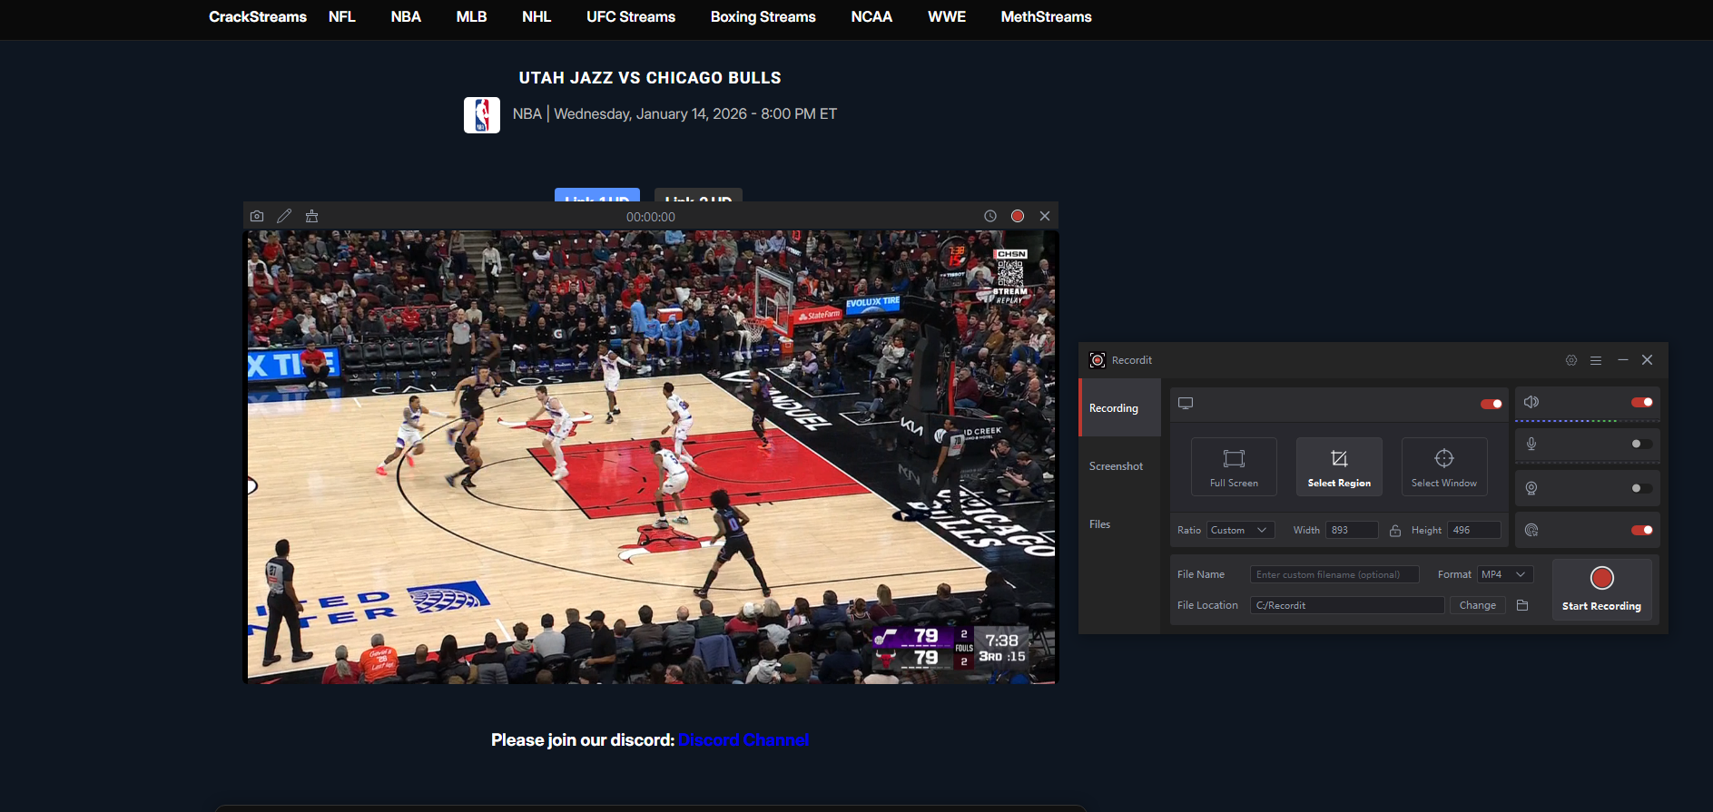Click the Change file location button
1713x812 pixels.
(x=1477, y=605)
